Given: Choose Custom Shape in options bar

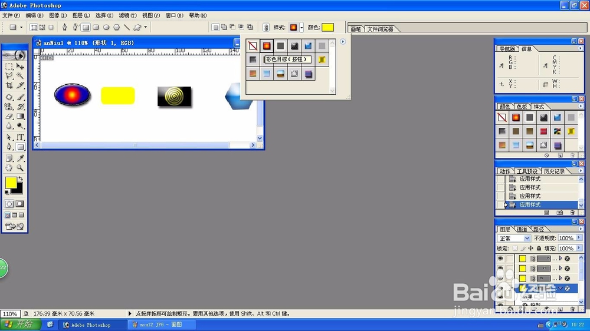Looking at the screenshot, I should click(x=137, y=27).
